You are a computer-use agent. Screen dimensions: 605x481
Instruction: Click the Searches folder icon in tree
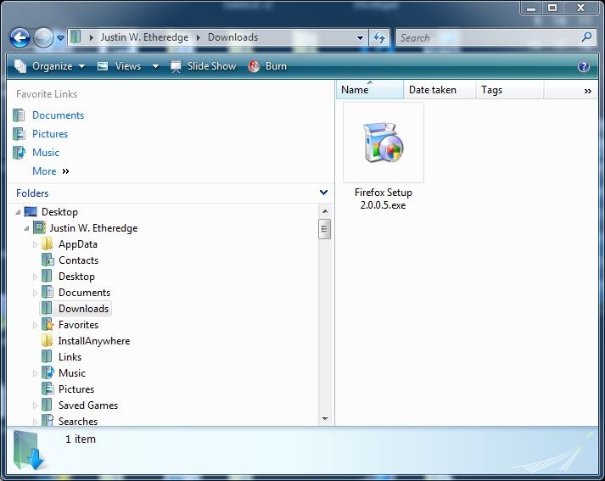click(48, 421)
